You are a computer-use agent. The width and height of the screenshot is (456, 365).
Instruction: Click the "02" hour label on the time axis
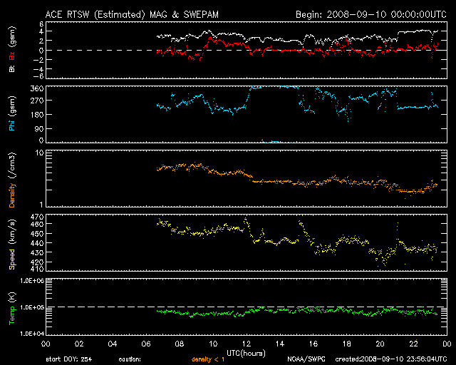(x=79, y=344)
